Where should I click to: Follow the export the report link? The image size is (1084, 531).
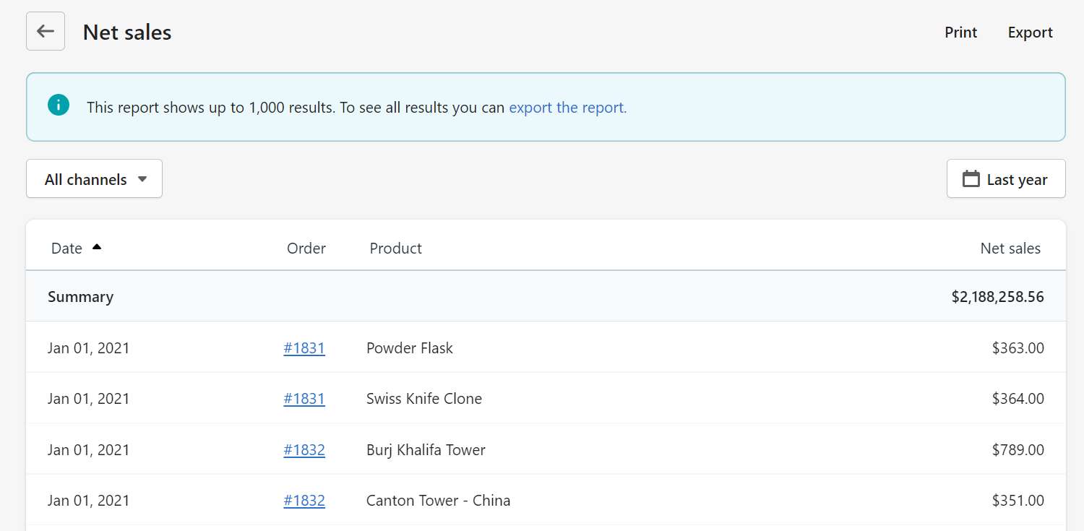tap(567, 108)
